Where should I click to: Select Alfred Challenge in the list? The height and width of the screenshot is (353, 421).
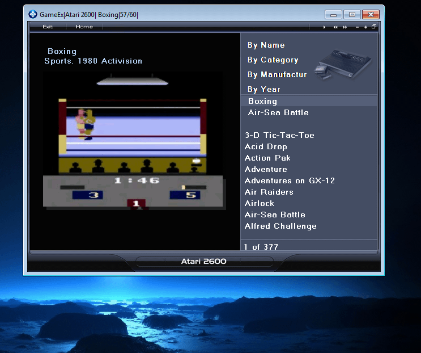(x=280, y=226)
